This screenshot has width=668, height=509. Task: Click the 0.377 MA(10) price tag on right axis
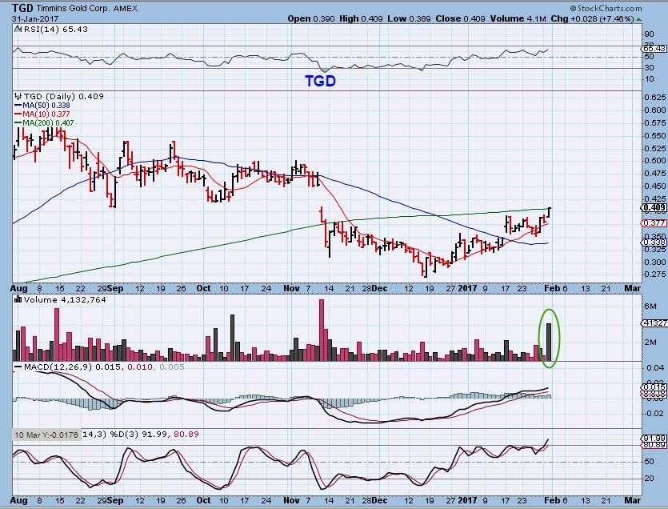click(x=654, y=223)
